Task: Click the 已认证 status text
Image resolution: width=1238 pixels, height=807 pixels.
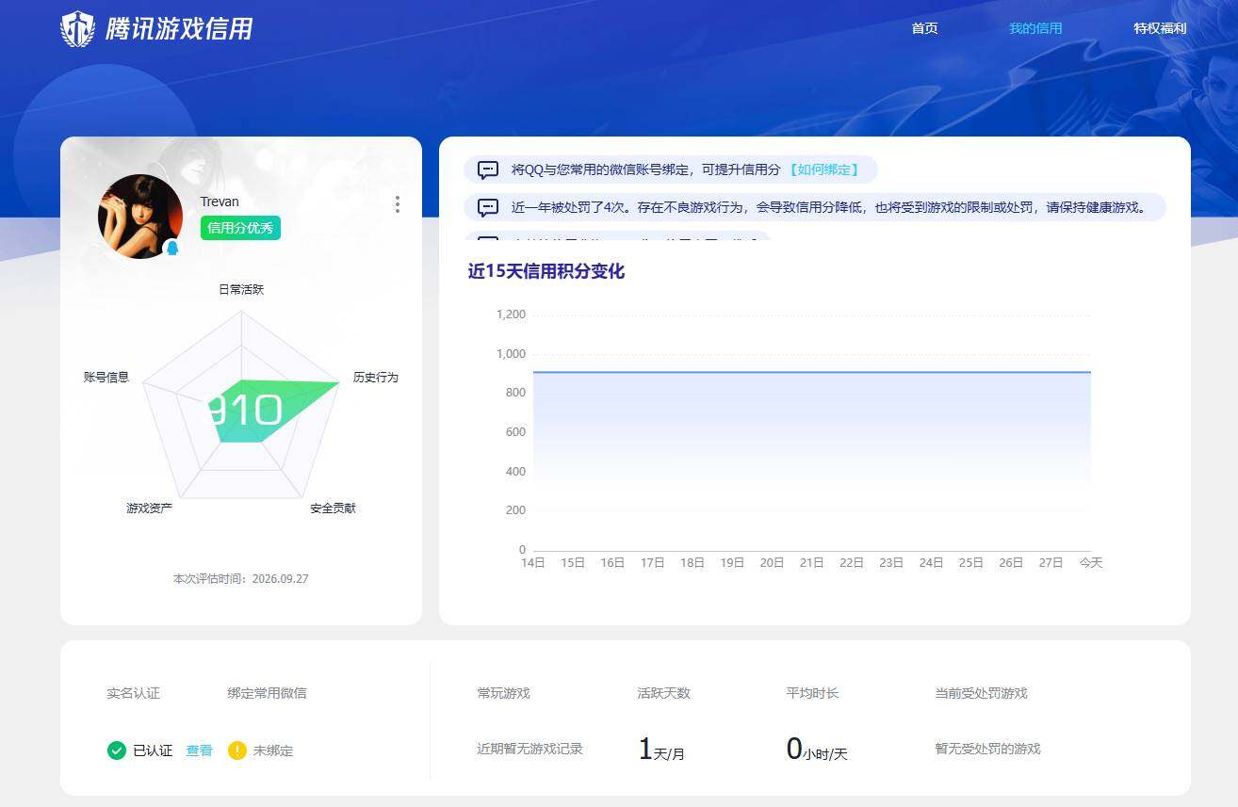Action: 153,751
